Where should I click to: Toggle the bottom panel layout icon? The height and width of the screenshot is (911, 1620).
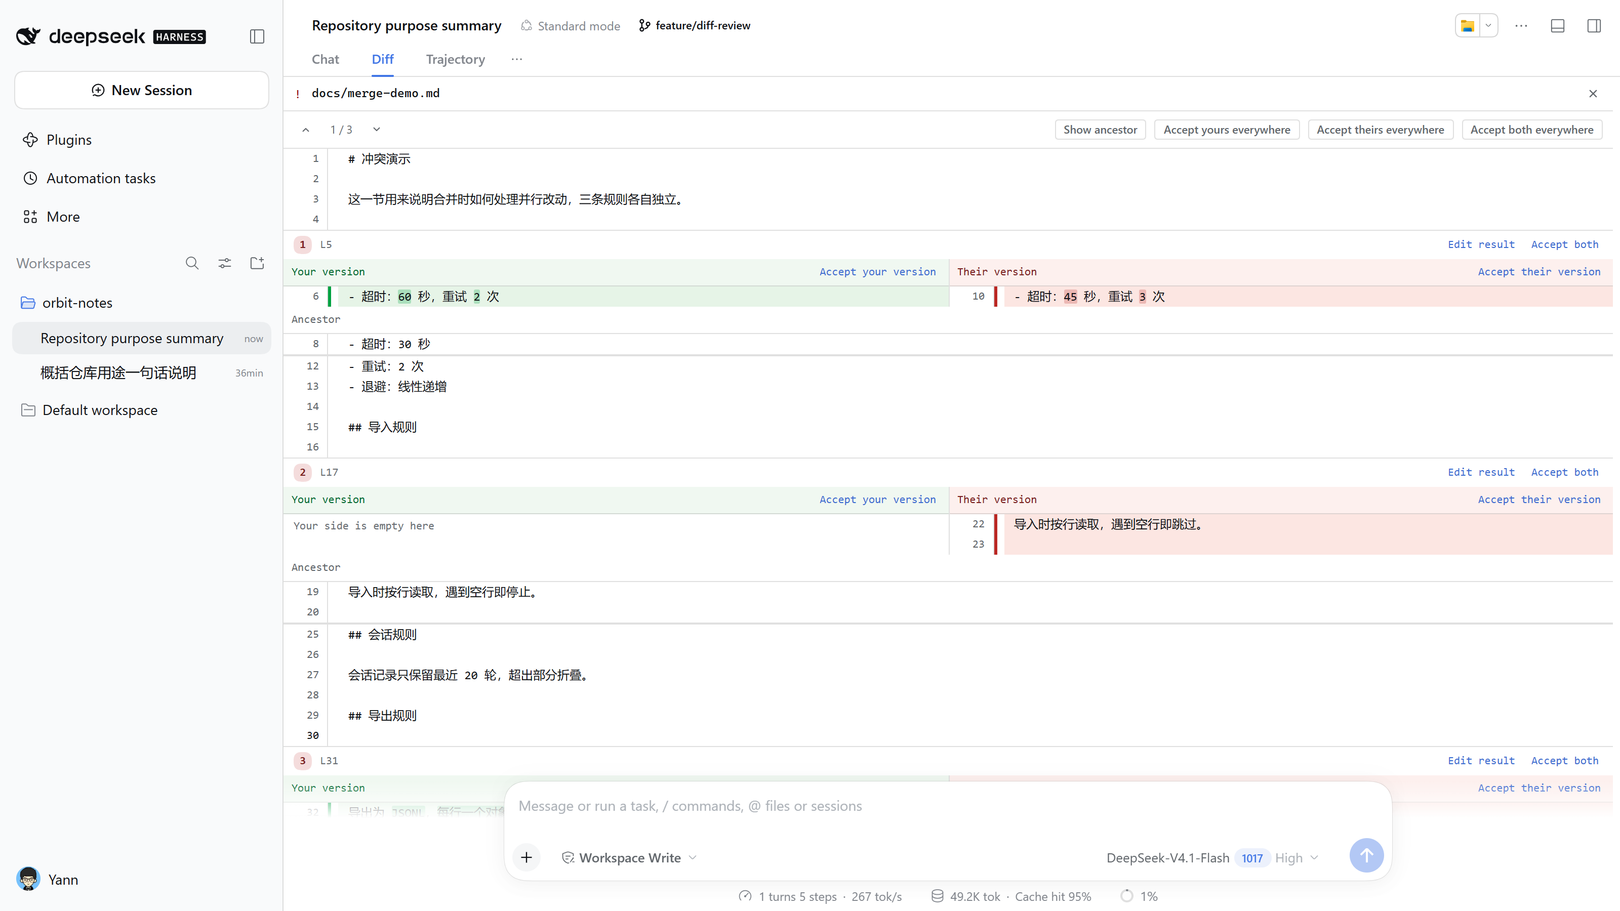tap(1558, 26)
